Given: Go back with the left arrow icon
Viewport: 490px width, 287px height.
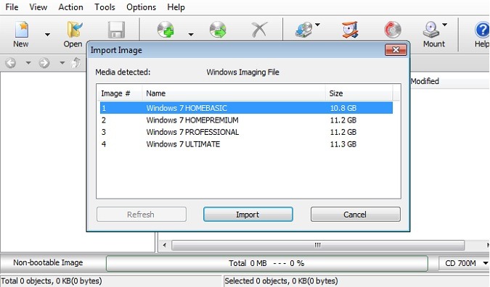Looking at the screenshot, I should click(x=11, y=63).
